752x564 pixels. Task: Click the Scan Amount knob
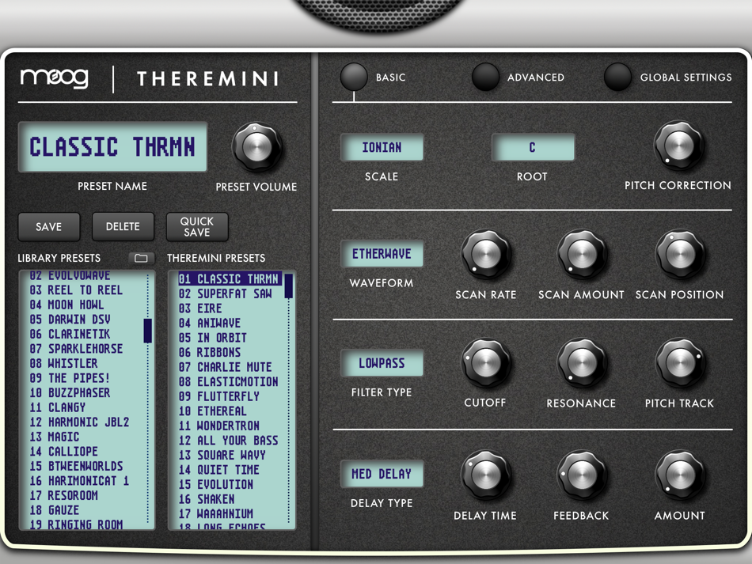click(x=581, y=253)
